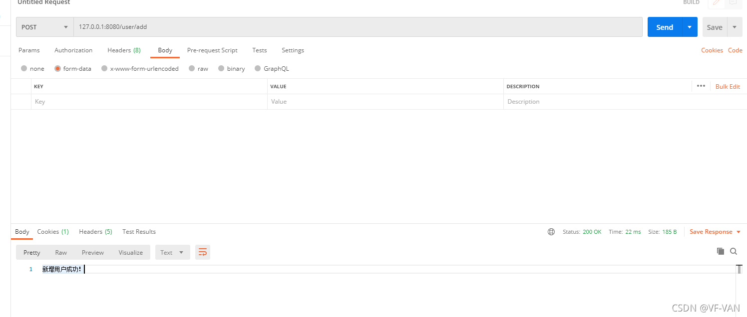
Task: Select the GraphQL body type radio
Action: [x=258, y=68]
